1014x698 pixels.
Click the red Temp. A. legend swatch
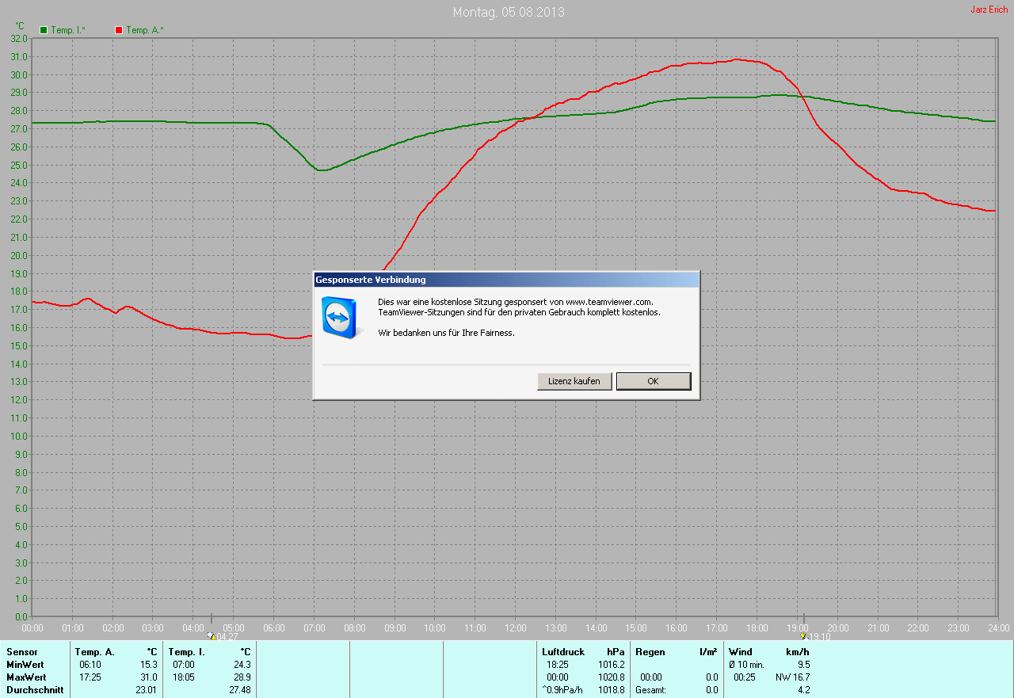click(119, 30)
